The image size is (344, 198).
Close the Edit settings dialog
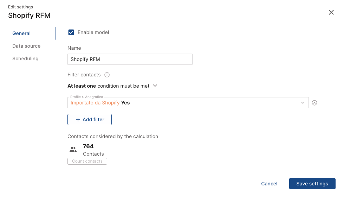(x=331, y=12)
